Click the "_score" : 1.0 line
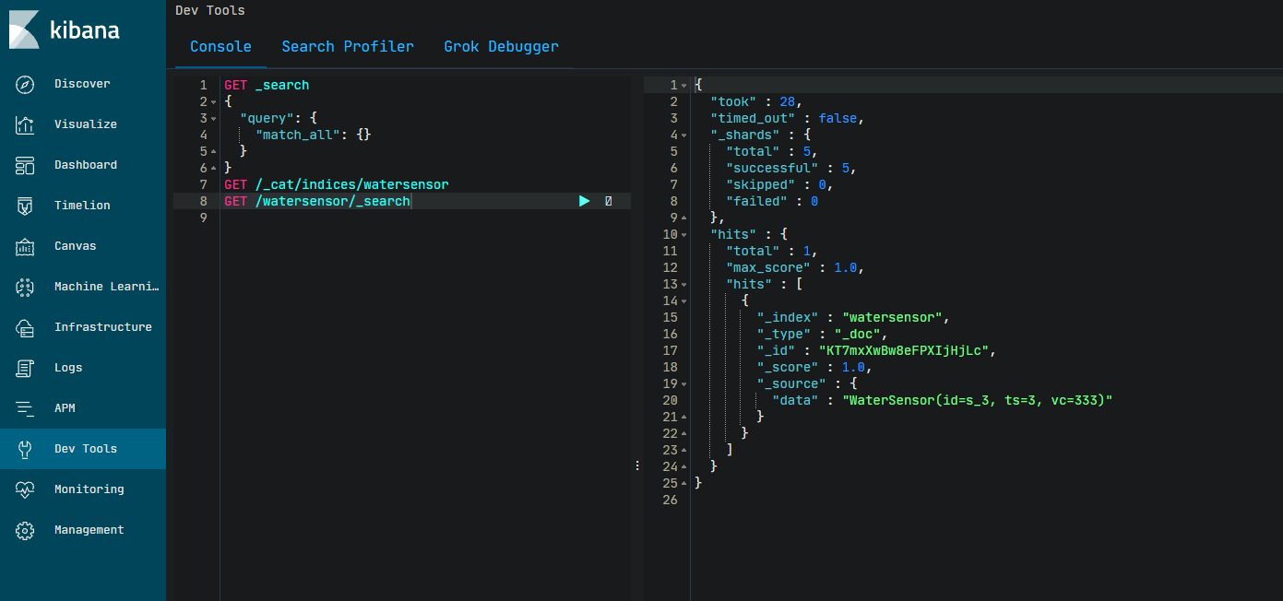This screenshot has width=1283, height=601. (x=814, y=367)
